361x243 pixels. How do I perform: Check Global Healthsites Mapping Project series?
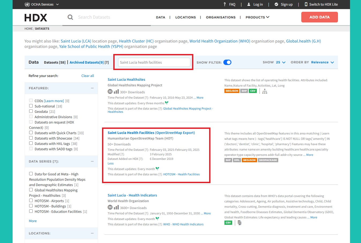[31, 190]
